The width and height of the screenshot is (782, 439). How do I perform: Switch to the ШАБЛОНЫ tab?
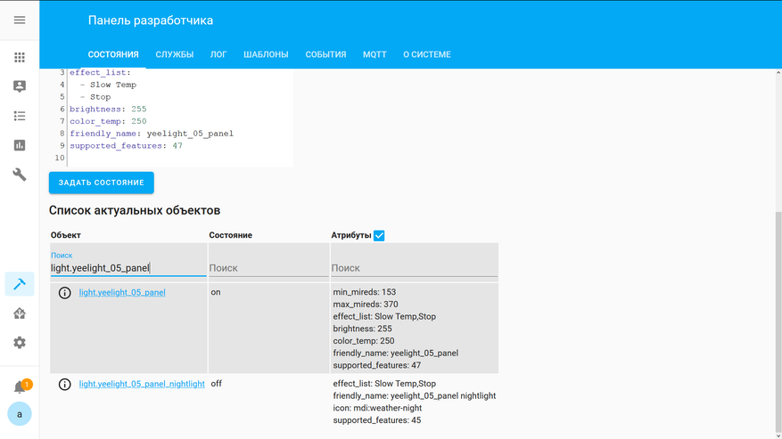(x=266, y=54)
